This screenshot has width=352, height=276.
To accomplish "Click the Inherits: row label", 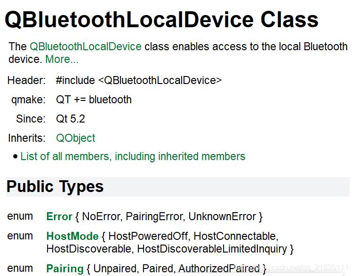I will [x=27, y=138].
